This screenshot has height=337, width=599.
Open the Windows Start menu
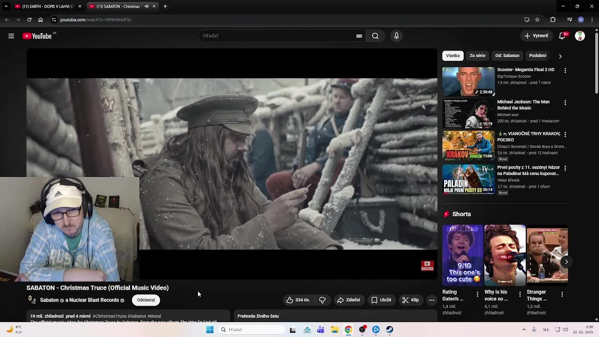(210, 330)
